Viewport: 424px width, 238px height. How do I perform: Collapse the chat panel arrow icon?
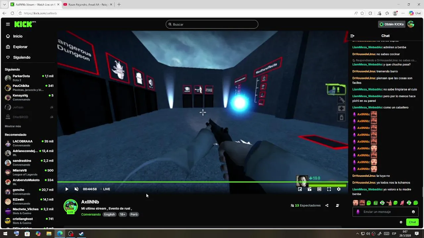point(352,36)
